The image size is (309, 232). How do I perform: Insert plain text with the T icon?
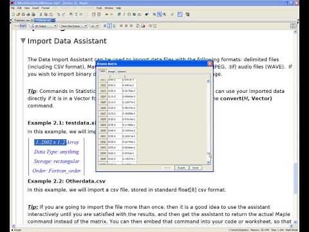pos(76,14)
